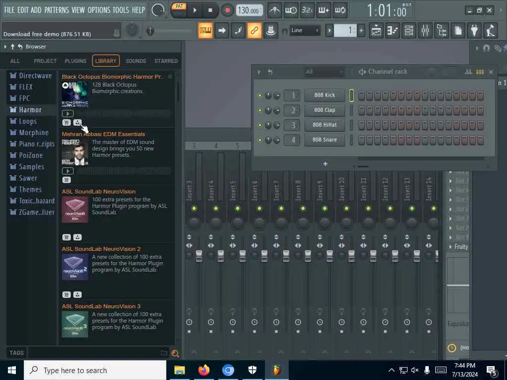This screenshot has width=507, height=380.
Task: Click cart icon under Mehran Abbasi EDM Essentials
Action: click(66, 180)
